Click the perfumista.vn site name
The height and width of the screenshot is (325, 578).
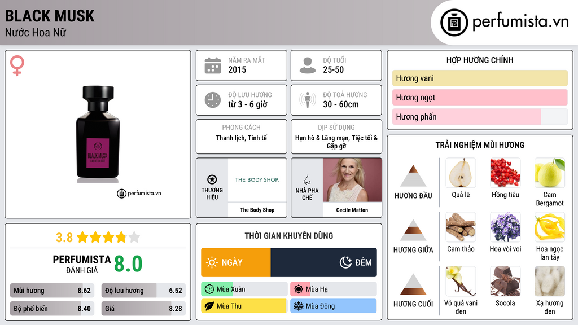tap(521, 21)
